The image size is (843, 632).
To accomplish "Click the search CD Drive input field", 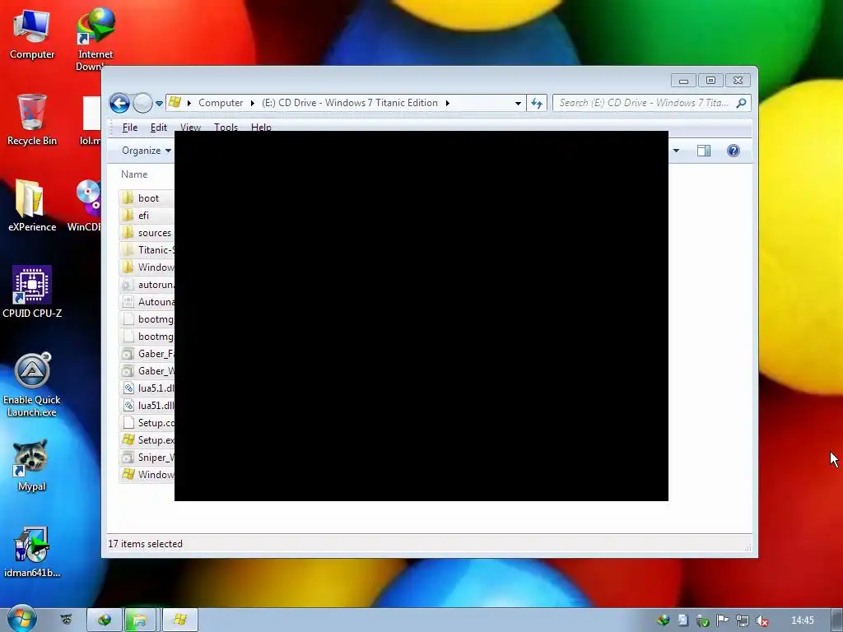I will click(x=644, y=103).
